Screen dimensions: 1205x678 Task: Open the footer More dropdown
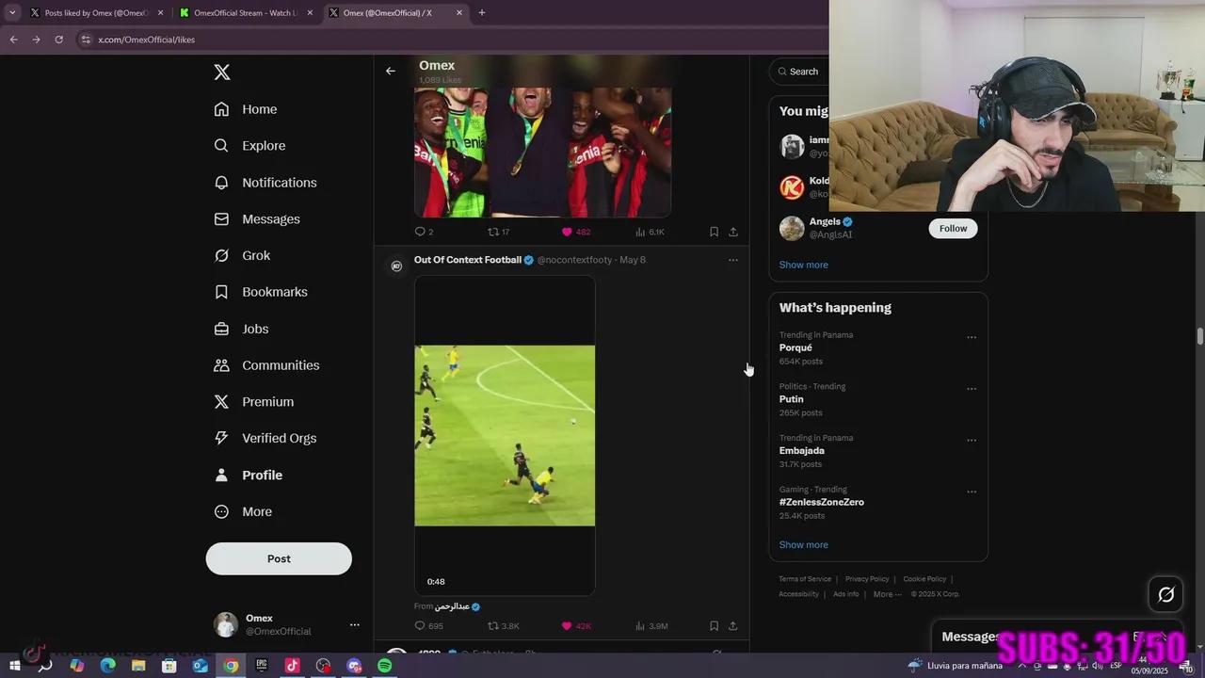(x=887, y=594)
